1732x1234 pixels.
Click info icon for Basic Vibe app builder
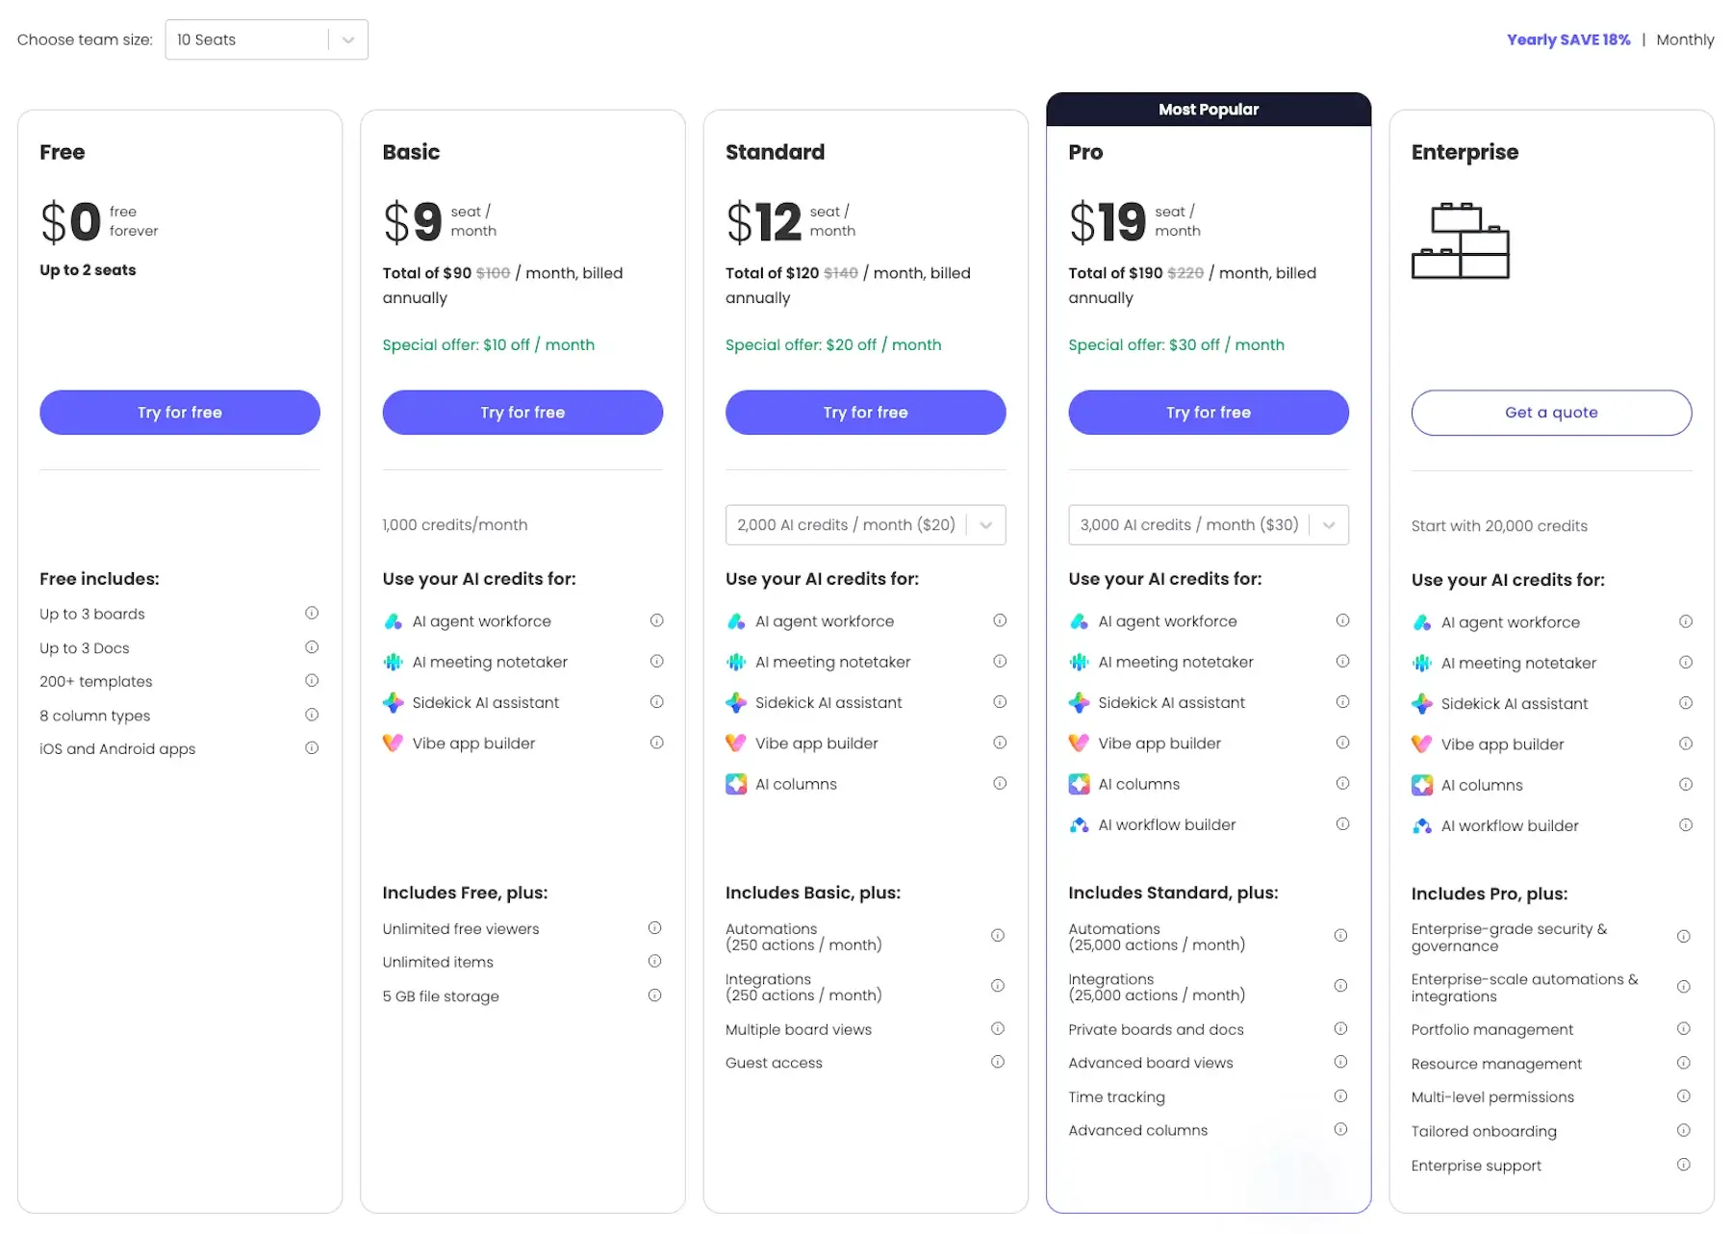(656, 743)
